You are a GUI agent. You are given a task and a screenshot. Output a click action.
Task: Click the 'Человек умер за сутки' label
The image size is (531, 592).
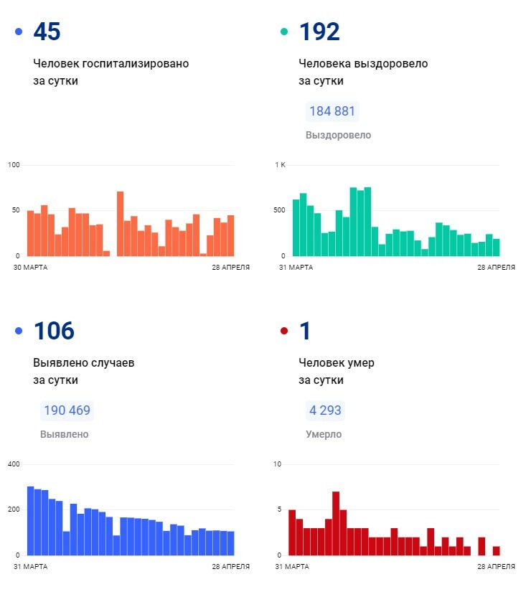[336, 371]
